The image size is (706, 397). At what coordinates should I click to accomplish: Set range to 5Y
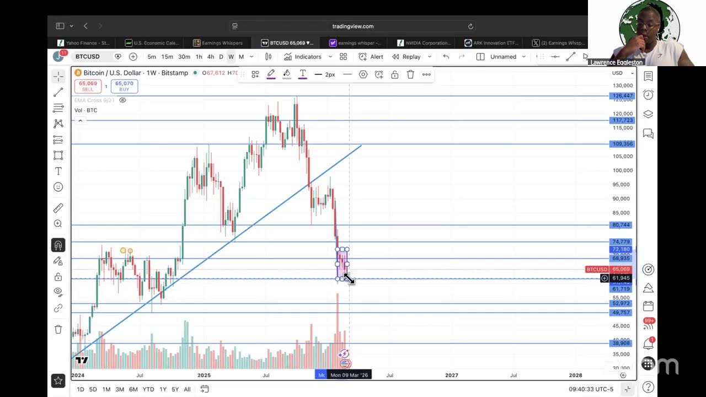click(175, 389)
